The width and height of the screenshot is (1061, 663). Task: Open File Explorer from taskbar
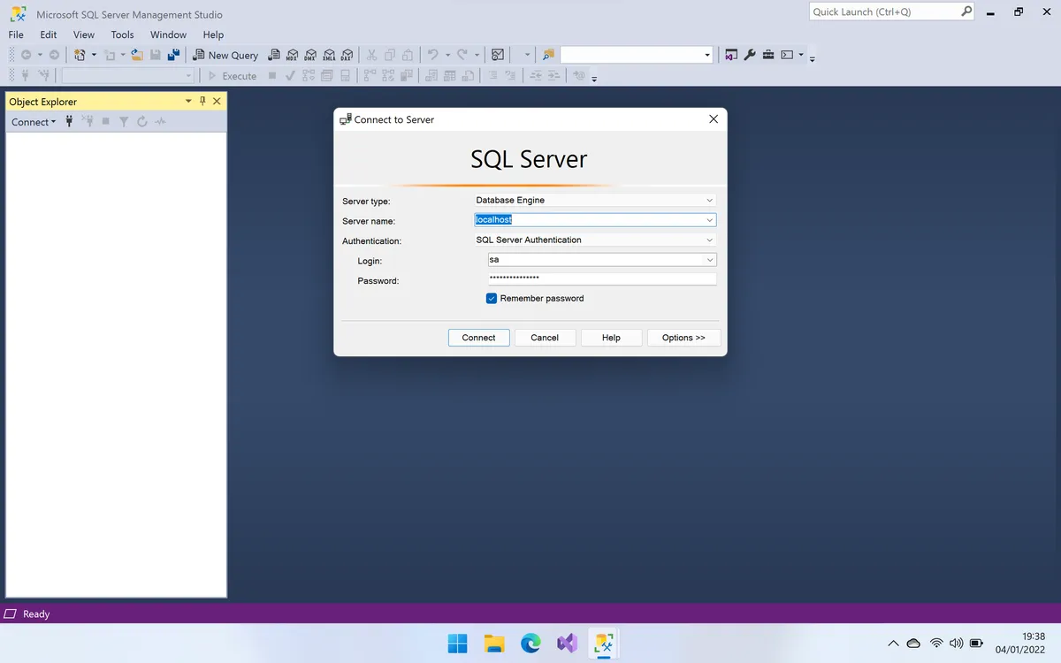(x=494, y=644)
